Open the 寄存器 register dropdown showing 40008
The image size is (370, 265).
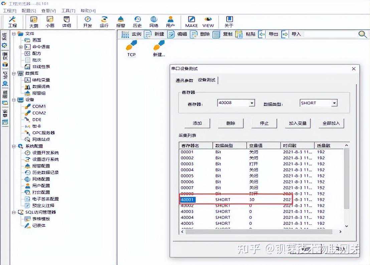(252, 103)
